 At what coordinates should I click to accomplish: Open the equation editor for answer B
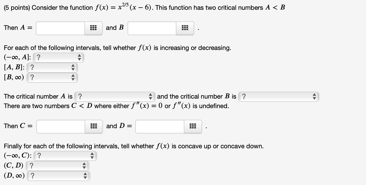pos(185,28)
